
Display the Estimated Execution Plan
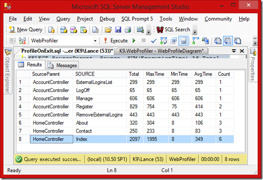164,41
